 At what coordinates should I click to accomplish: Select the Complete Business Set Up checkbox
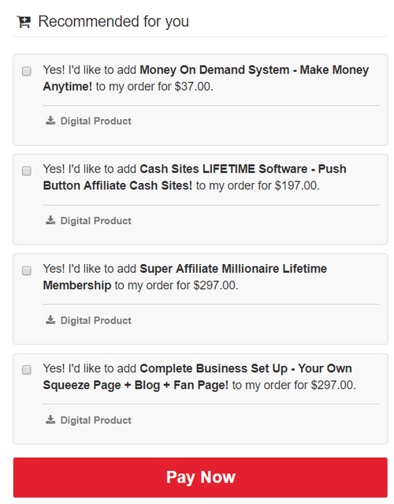click(x=27, y=370)
